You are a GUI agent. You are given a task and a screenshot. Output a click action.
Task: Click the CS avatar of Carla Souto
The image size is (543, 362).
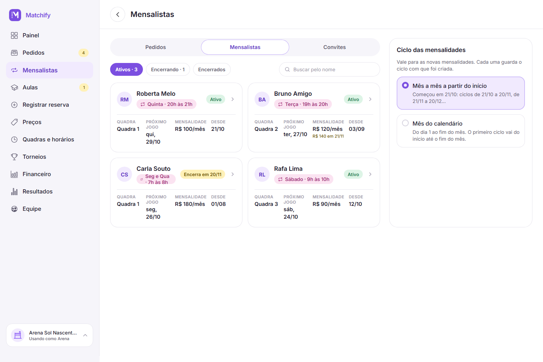124,175
